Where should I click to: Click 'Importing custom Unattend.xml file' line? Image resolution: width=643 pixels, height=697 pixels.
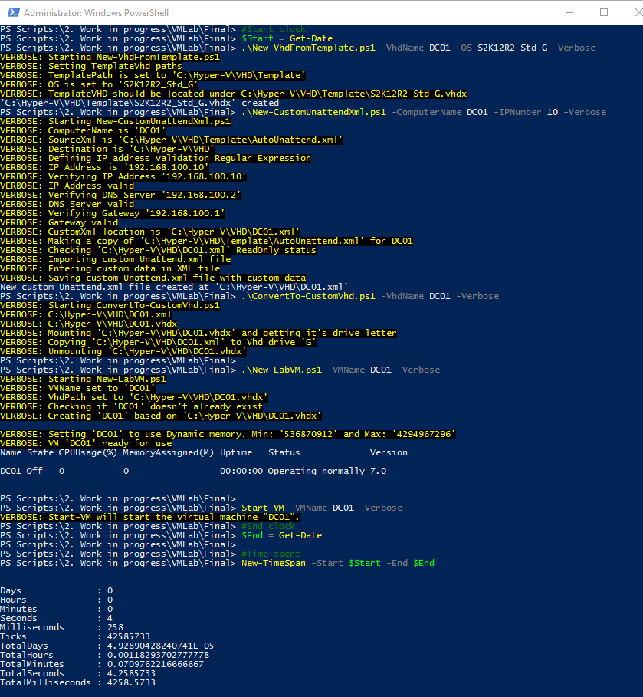[x=116, y=259]
